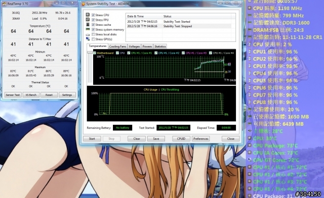Click the DRAM:FSB 比例 24:3 entry
This screenshot has height=198, width=324.
(278, 30)
